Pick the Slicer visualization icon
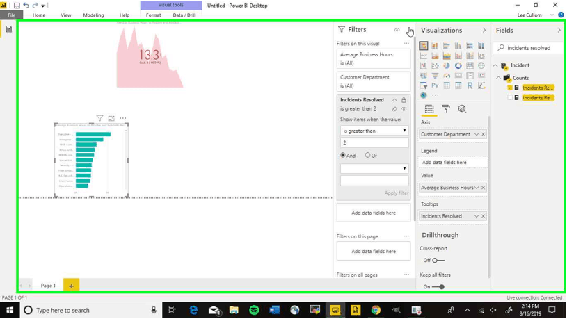The height and width of the screenshot is (319, 567). pyautogui.click(x=424, y=85)
